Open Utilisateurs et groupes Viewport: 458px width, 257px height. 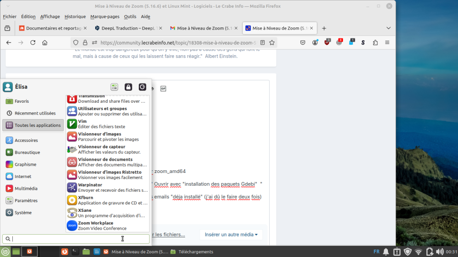point(108,111)
